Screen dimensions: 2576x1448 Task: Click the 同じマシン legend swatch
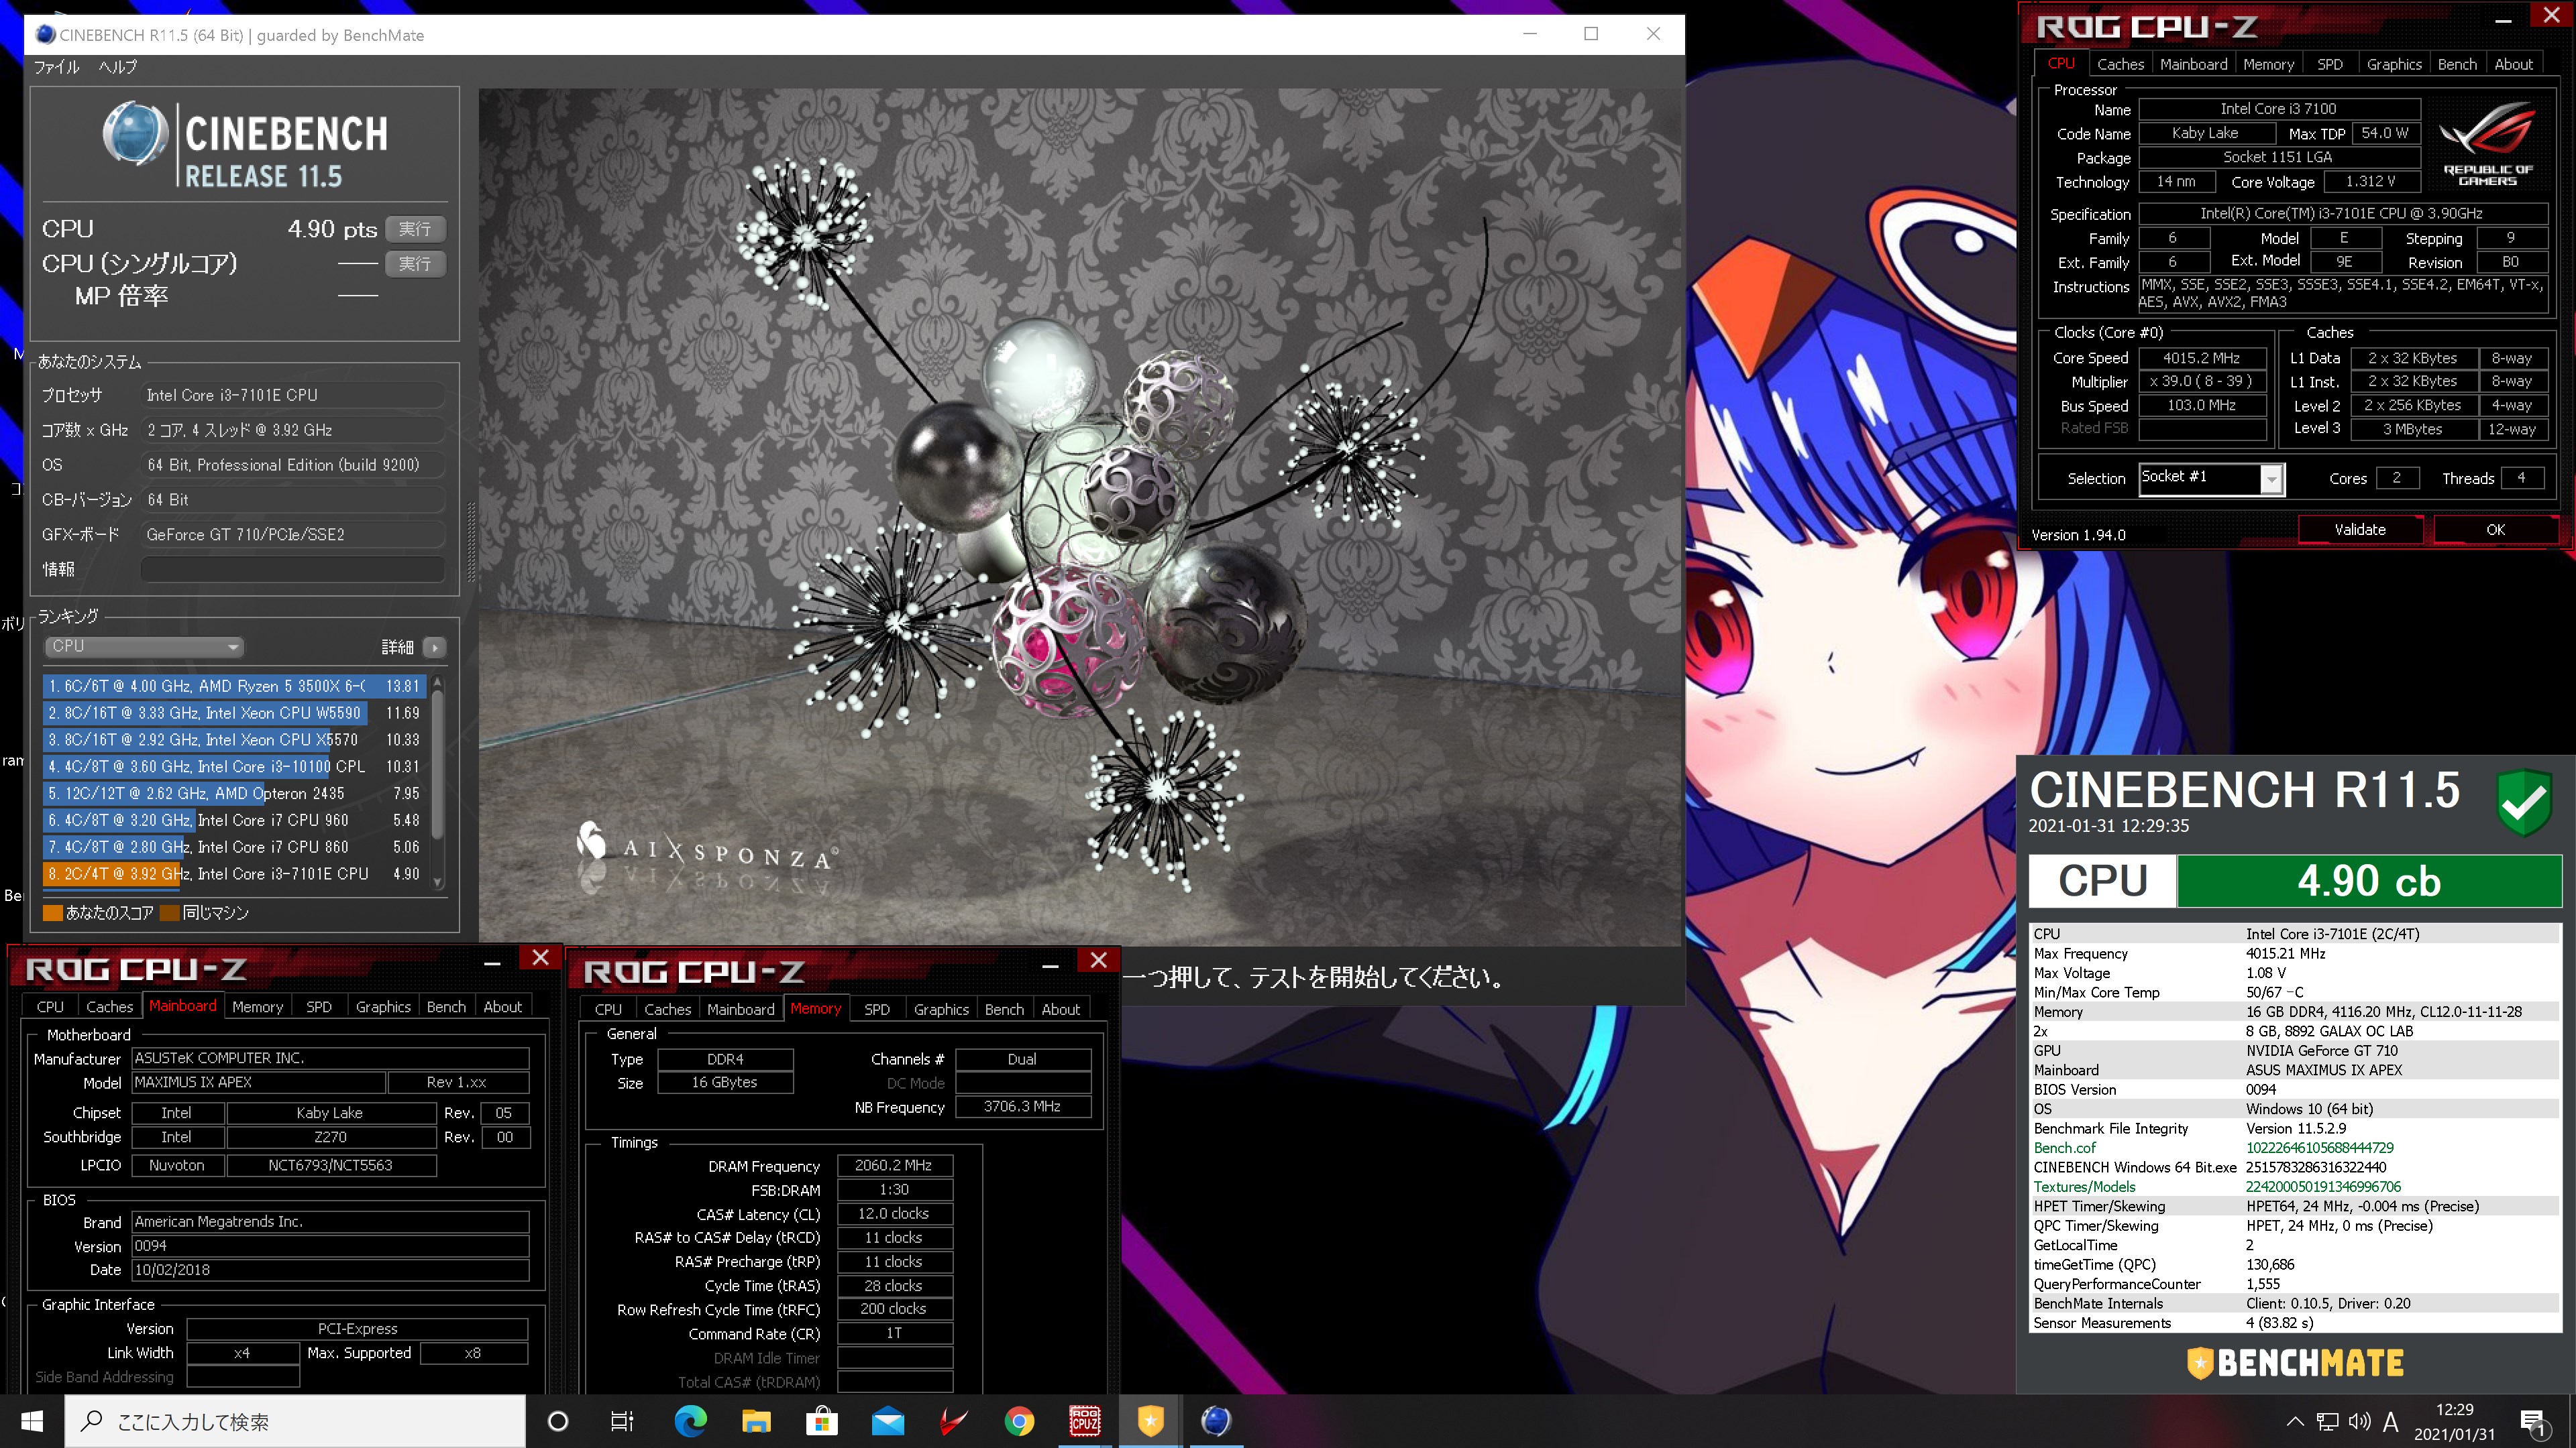(169, 912)
